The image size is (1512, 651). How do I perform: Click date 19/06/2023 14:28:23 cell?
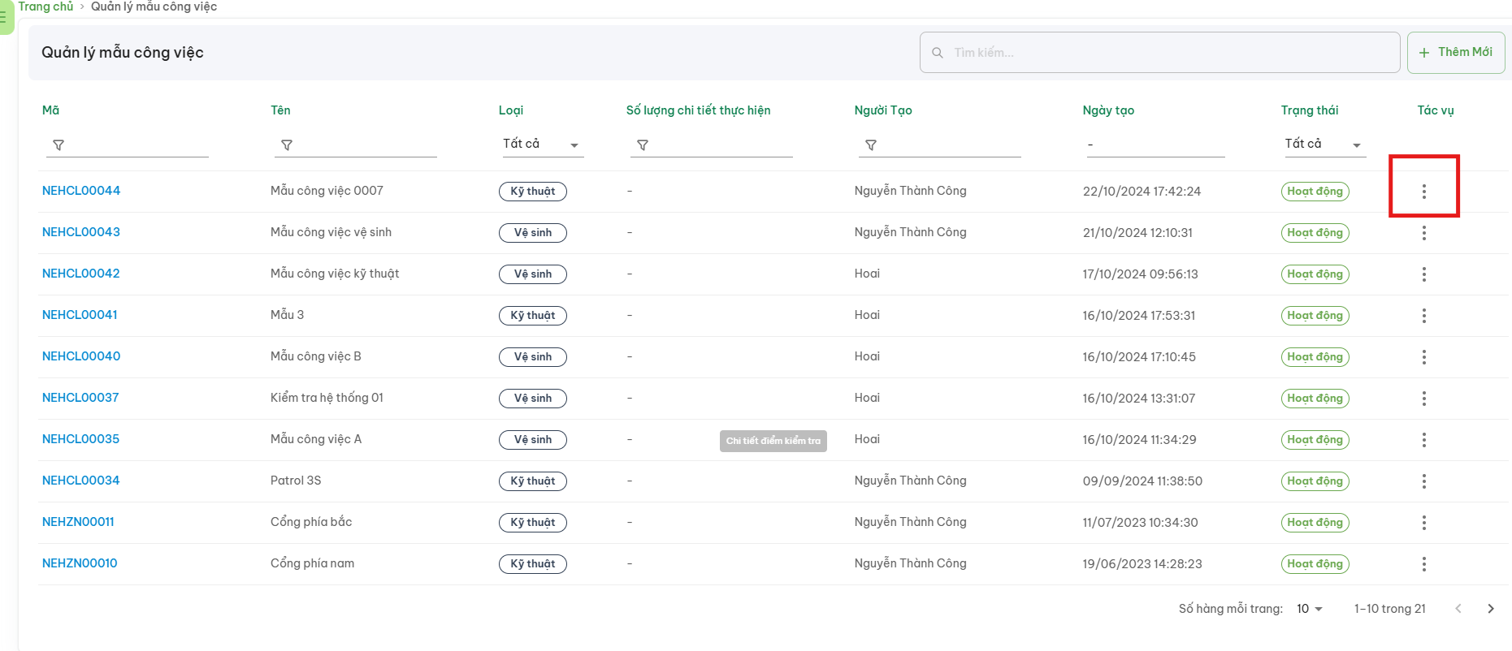(x=1142, y=564)
